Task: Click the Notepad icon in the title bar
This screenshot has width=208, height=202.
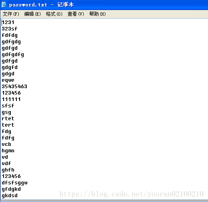Action: tap(4, 4)
